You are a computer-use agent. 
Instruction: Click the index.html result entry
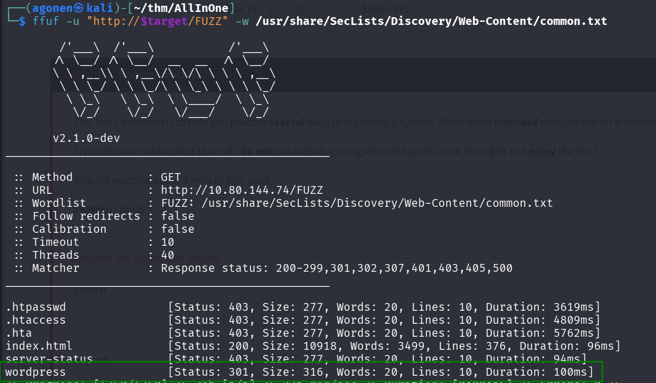tap(39, 346)
